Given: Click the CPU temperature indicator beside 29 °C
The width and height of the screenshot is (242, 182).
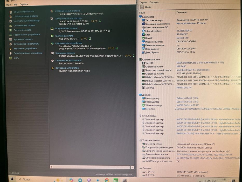Looking at the screenshot, I should pos(100,21).
